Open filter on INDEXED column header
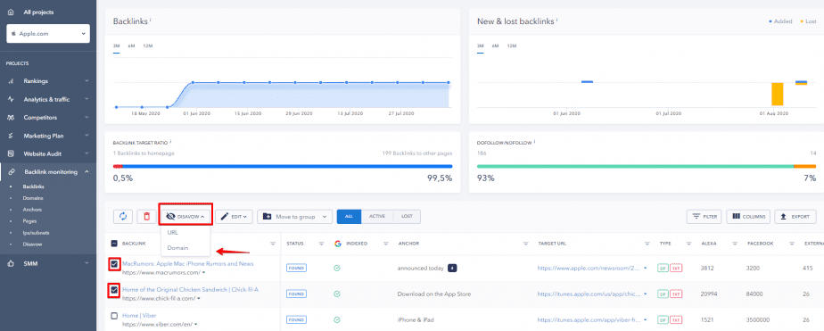 [x=387, y=244]
